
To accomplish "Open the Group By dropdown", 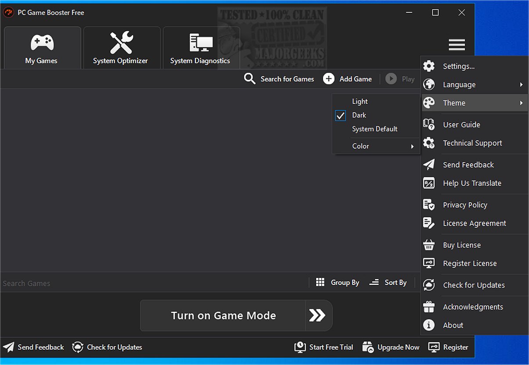I will point(338,282).
